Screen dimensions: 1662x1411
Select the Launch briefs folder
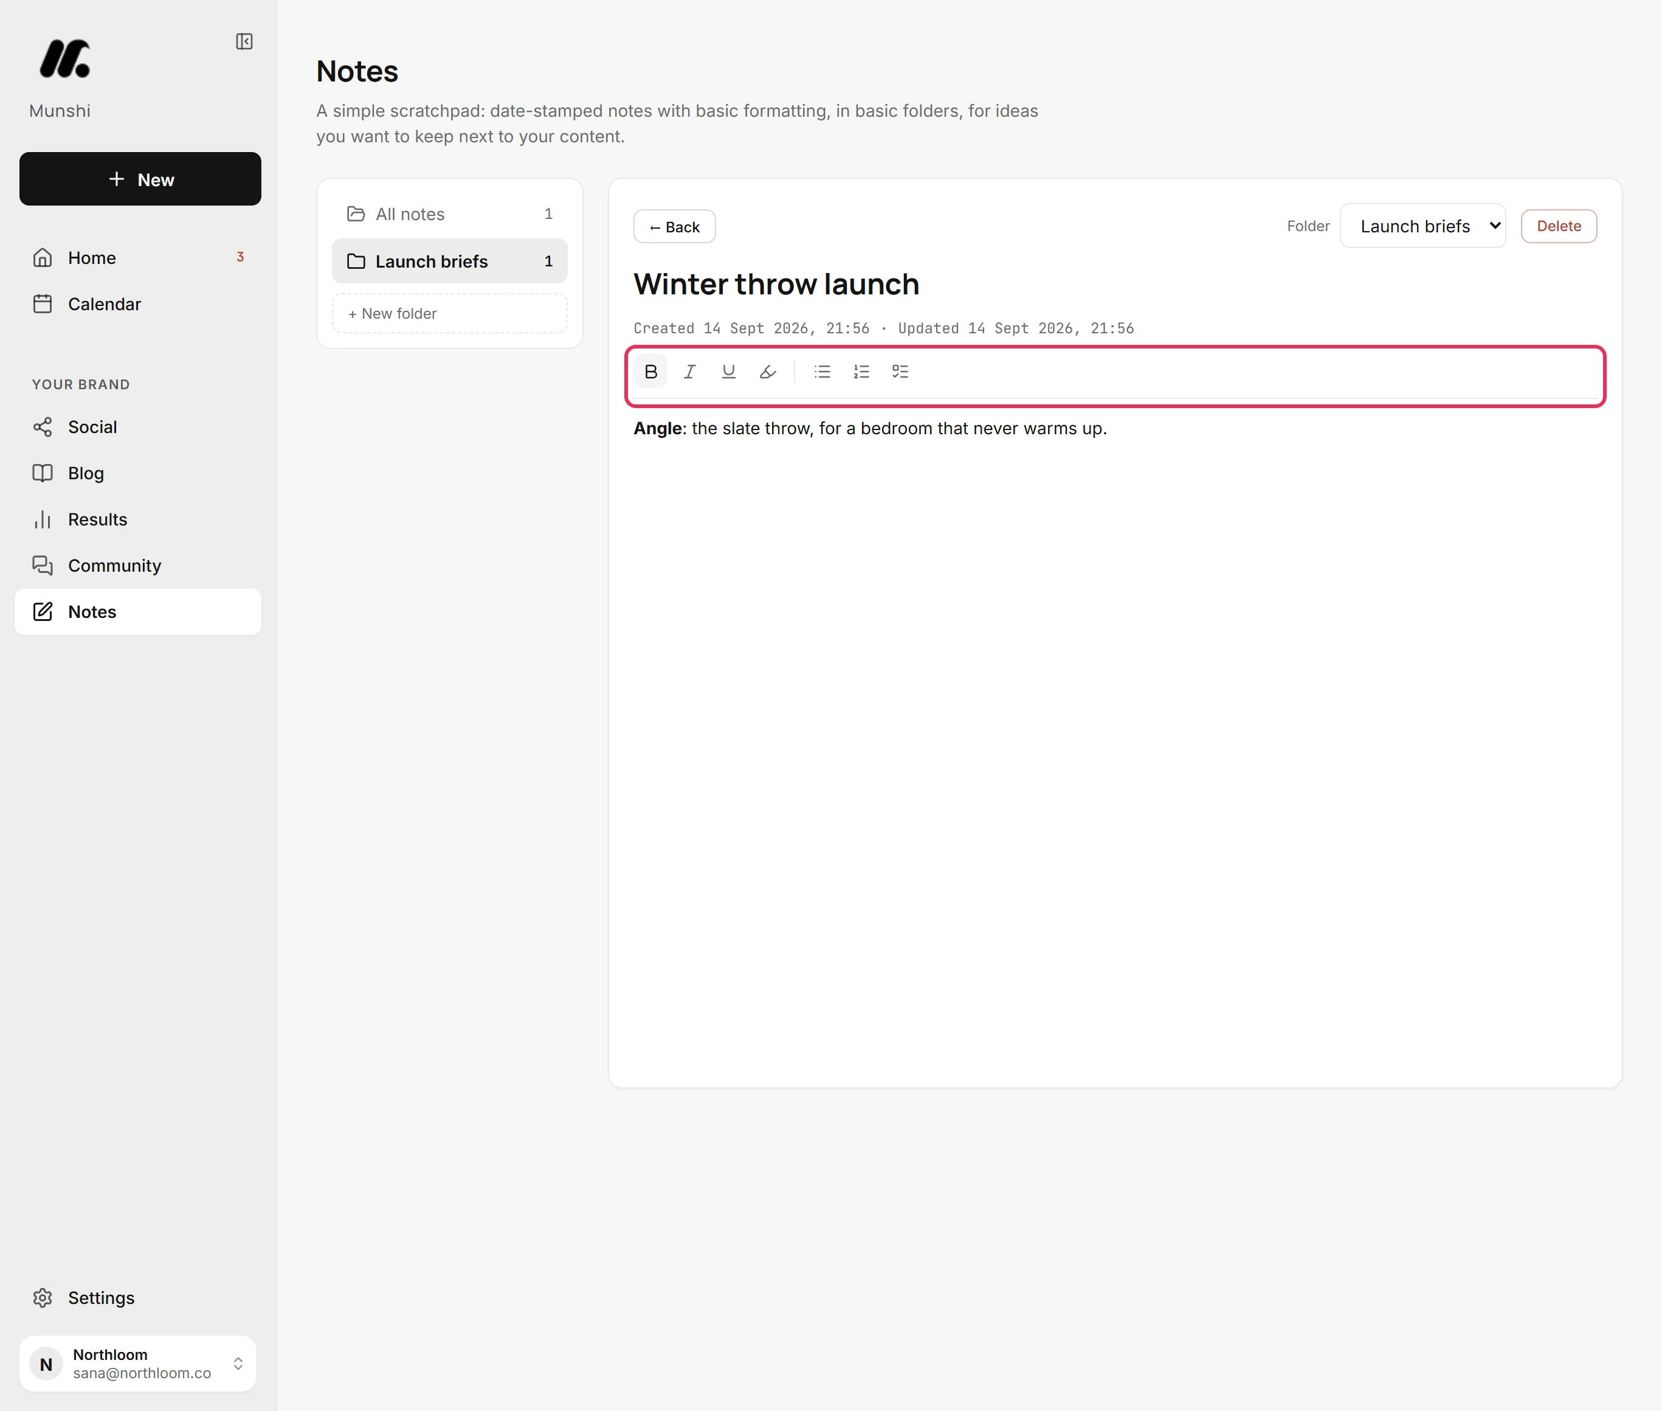pos(449,261)
